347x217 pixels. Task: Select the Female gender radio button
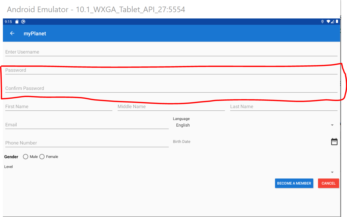click(x=42, y=156)
